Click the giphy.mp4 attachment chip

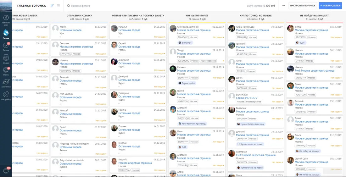point(185,43)
